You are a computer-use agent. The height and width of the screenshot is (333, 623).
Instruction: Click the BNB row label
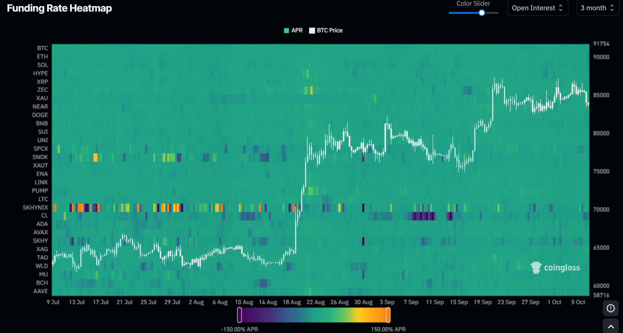(42, 123)
